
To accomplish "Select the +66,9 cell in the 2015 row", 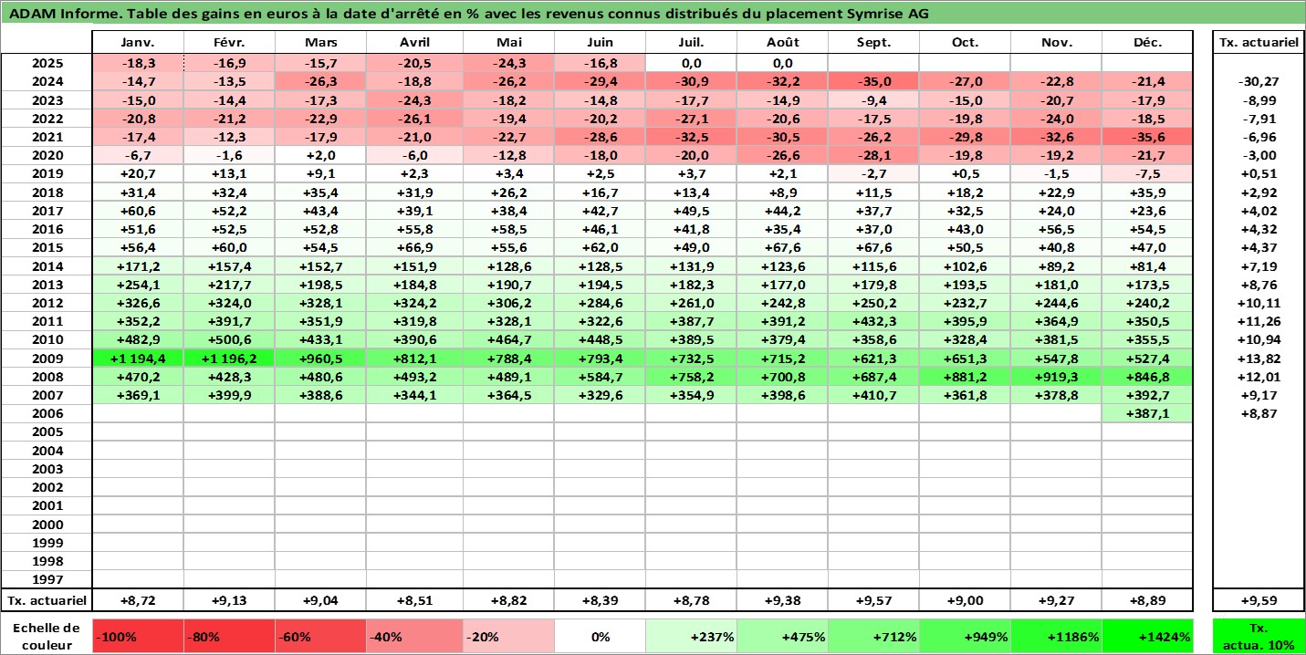I will 414,247.
